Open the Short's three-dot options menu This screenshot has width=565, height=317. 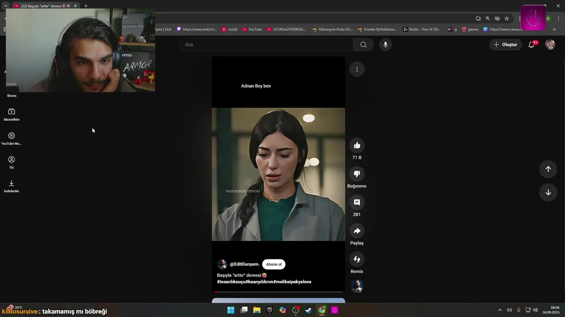(357, 69)
